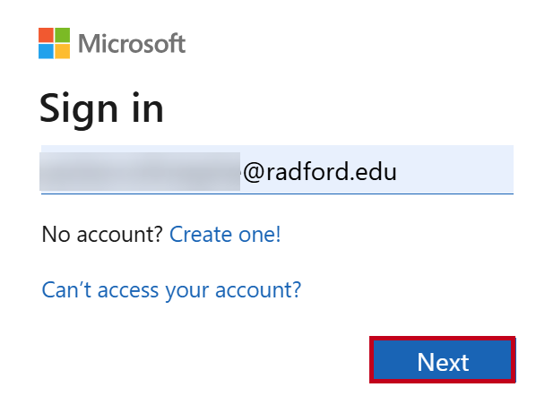Click the word "in" in the heading
This screenshot has height=413, width=536.
pos(148,108)
